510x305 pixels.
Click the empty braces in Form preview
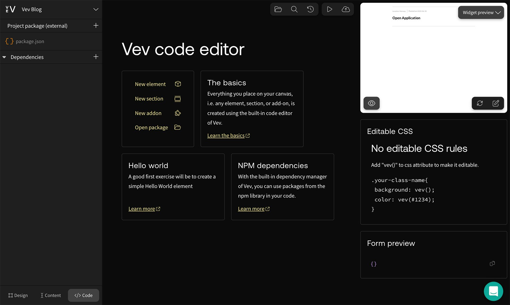click(x=373, y=264)
